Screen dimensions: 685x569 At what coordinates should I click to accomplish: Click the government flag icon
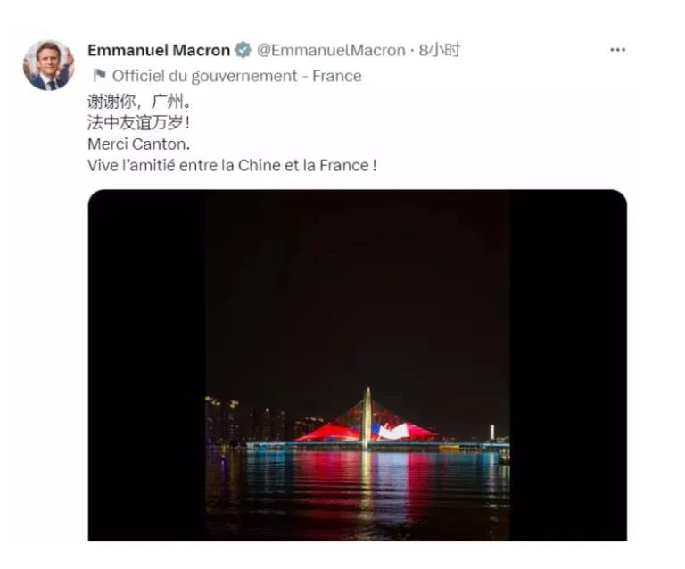click(x=99, y=76)
